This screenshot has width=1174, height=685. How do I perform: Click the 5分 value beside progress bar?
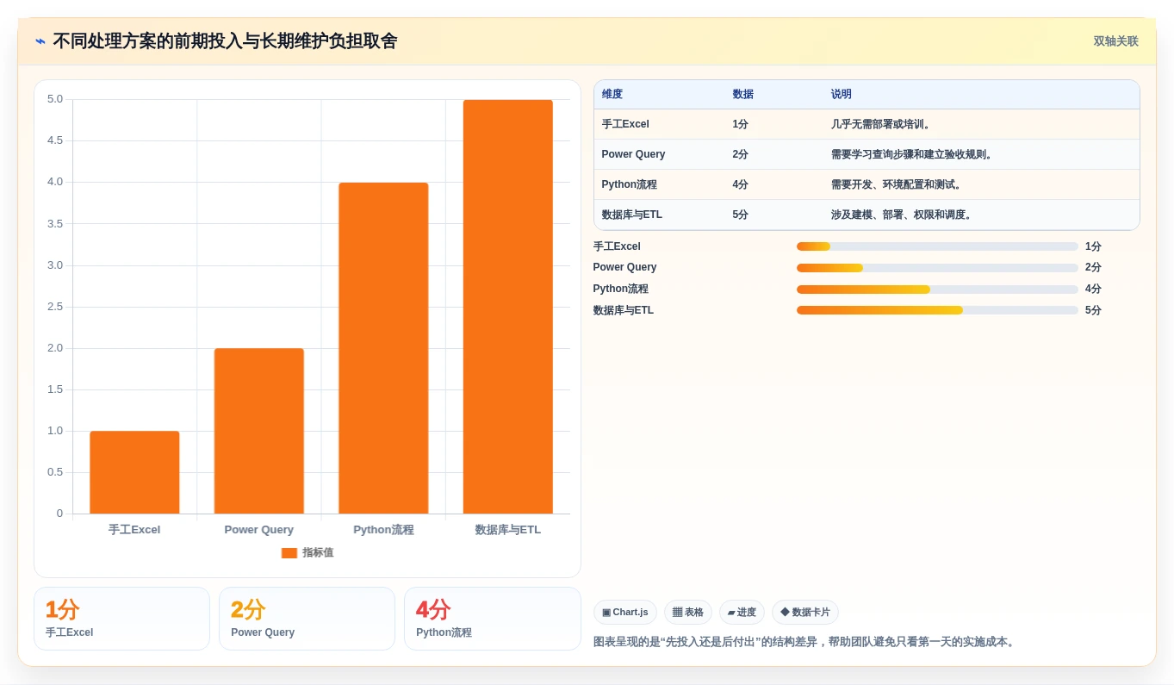1093,310
